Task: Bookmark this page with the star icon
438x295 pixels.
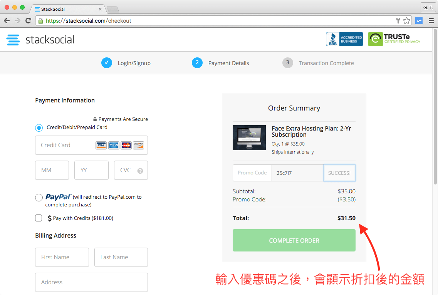Action: click(x=406, y=21)
